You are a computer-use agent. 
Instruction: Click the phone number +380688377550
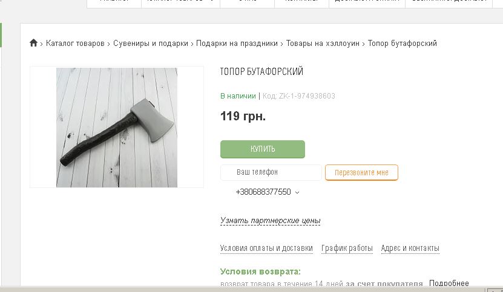(263, 192)
